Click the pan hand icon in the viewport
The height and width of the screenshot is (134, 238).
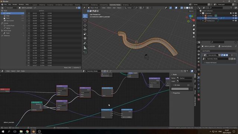point(194,29)
